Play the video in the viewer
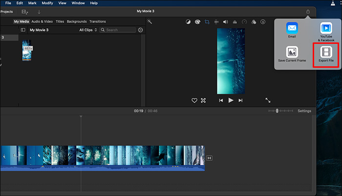This screenshot has width=342, height=196. [231, 100]
